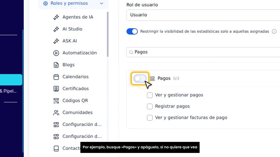Click the Contactos book icon
Screen dimensions: 280x157
click(x=56, y=148)
